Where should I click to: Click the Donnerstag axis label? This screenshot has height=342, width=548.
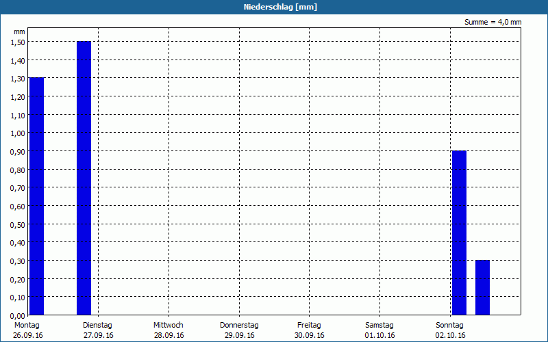(x=239, y=326)
